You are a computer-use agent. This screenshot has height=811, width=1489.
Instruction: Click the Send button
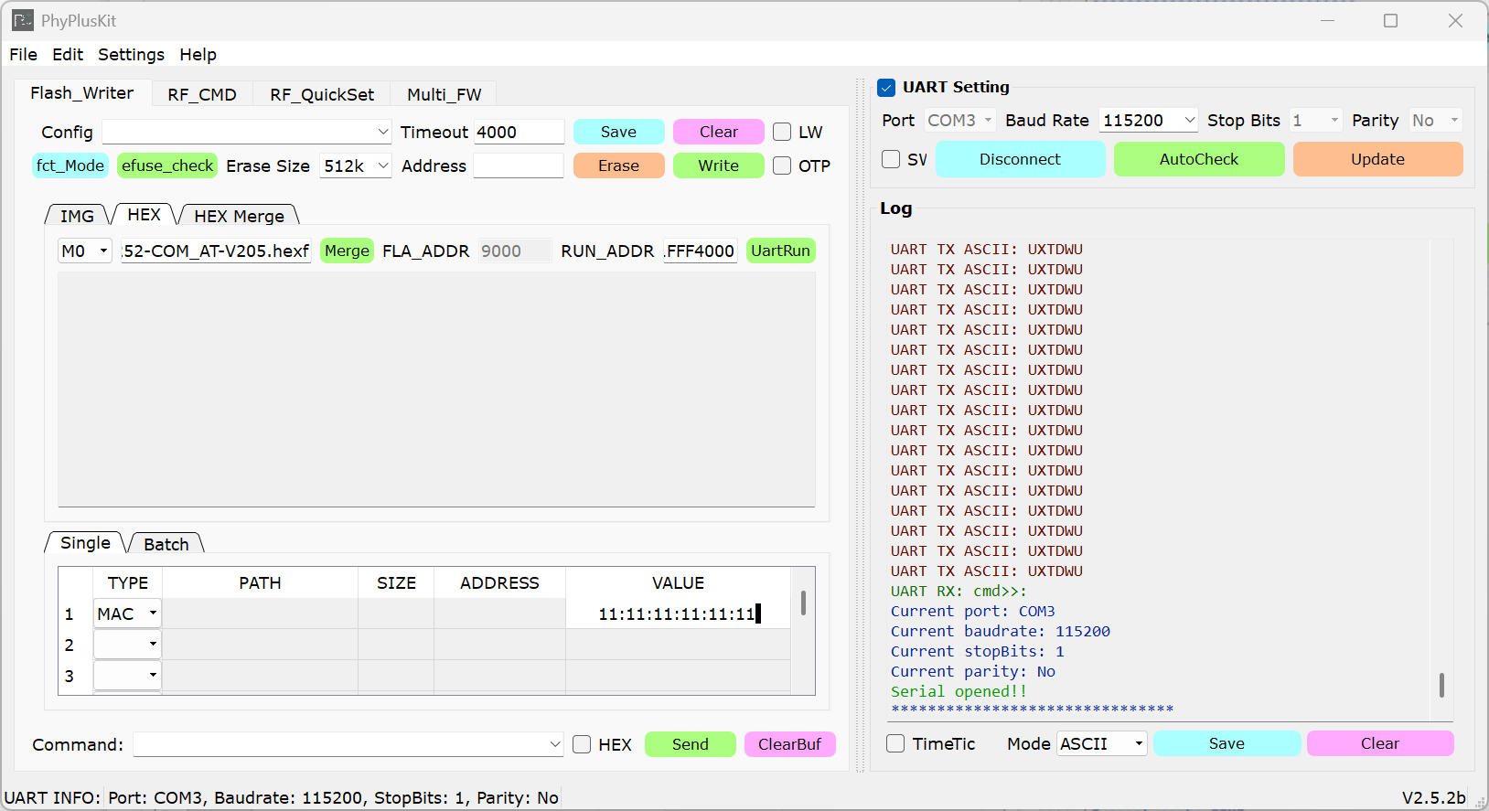(691, 744)
